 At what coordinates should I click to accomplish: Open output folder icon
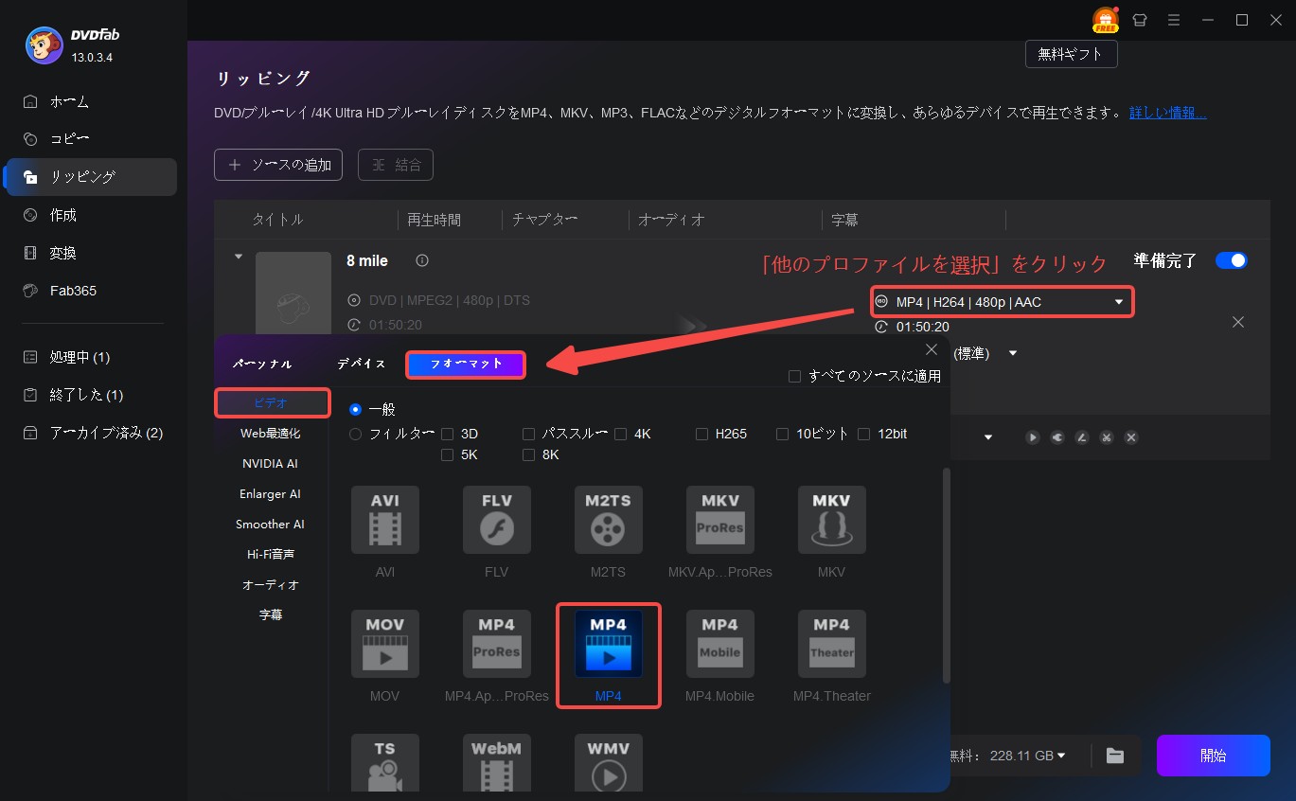pyautogui.click(x=1115, y=756)
